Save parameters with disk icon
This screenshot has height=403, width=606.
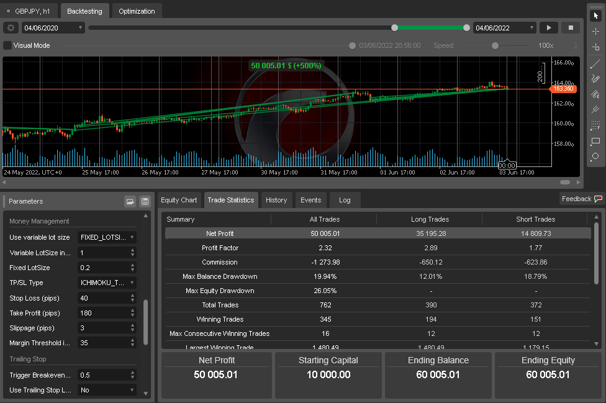(x=145, y=201)
